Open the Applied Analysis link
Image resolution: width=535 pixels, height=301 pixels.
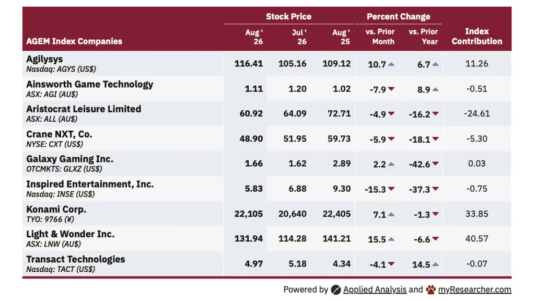(375, 290)
